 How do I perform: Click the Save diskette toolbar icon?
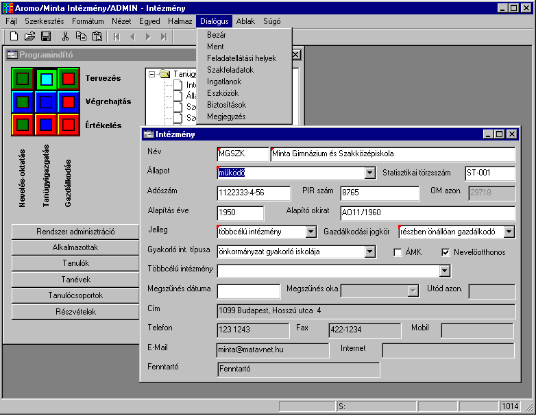[46, 36]
